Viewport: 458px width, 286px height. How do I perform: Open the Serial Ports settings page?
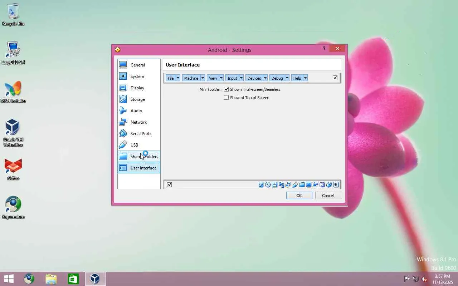[139, 134]
